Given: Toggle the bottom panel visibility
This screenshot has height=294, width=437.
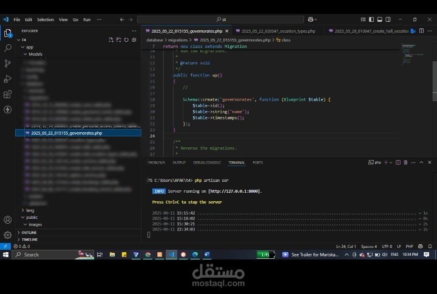Looking at the screenshot, I should point(379,19).
